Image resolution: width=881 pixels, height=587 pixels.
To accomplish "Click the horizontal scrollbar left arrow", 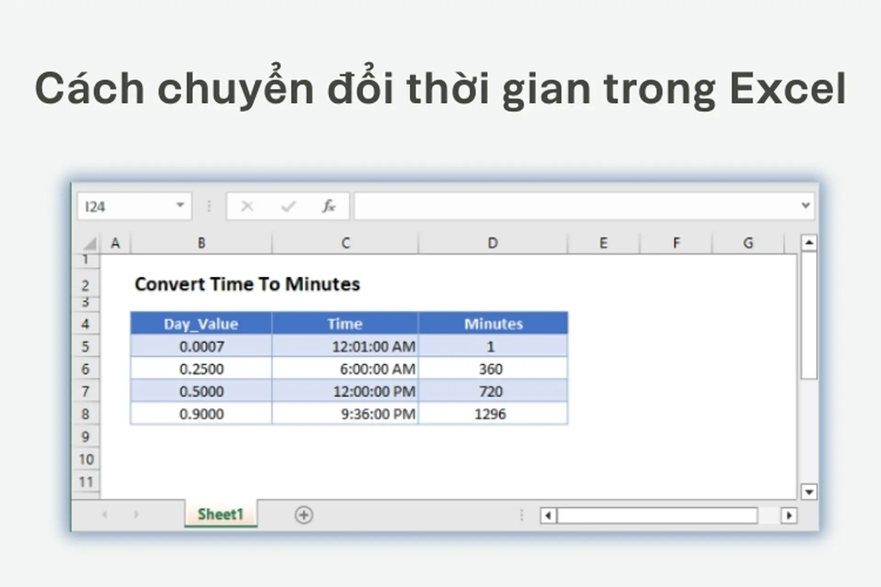I will coord(547,515).
